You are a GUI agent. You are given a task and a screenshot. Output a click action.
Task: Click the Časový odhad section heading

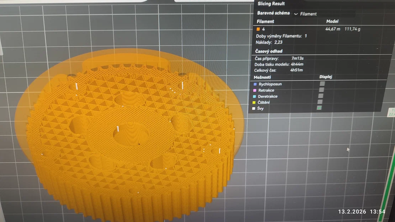pos(269,51)
